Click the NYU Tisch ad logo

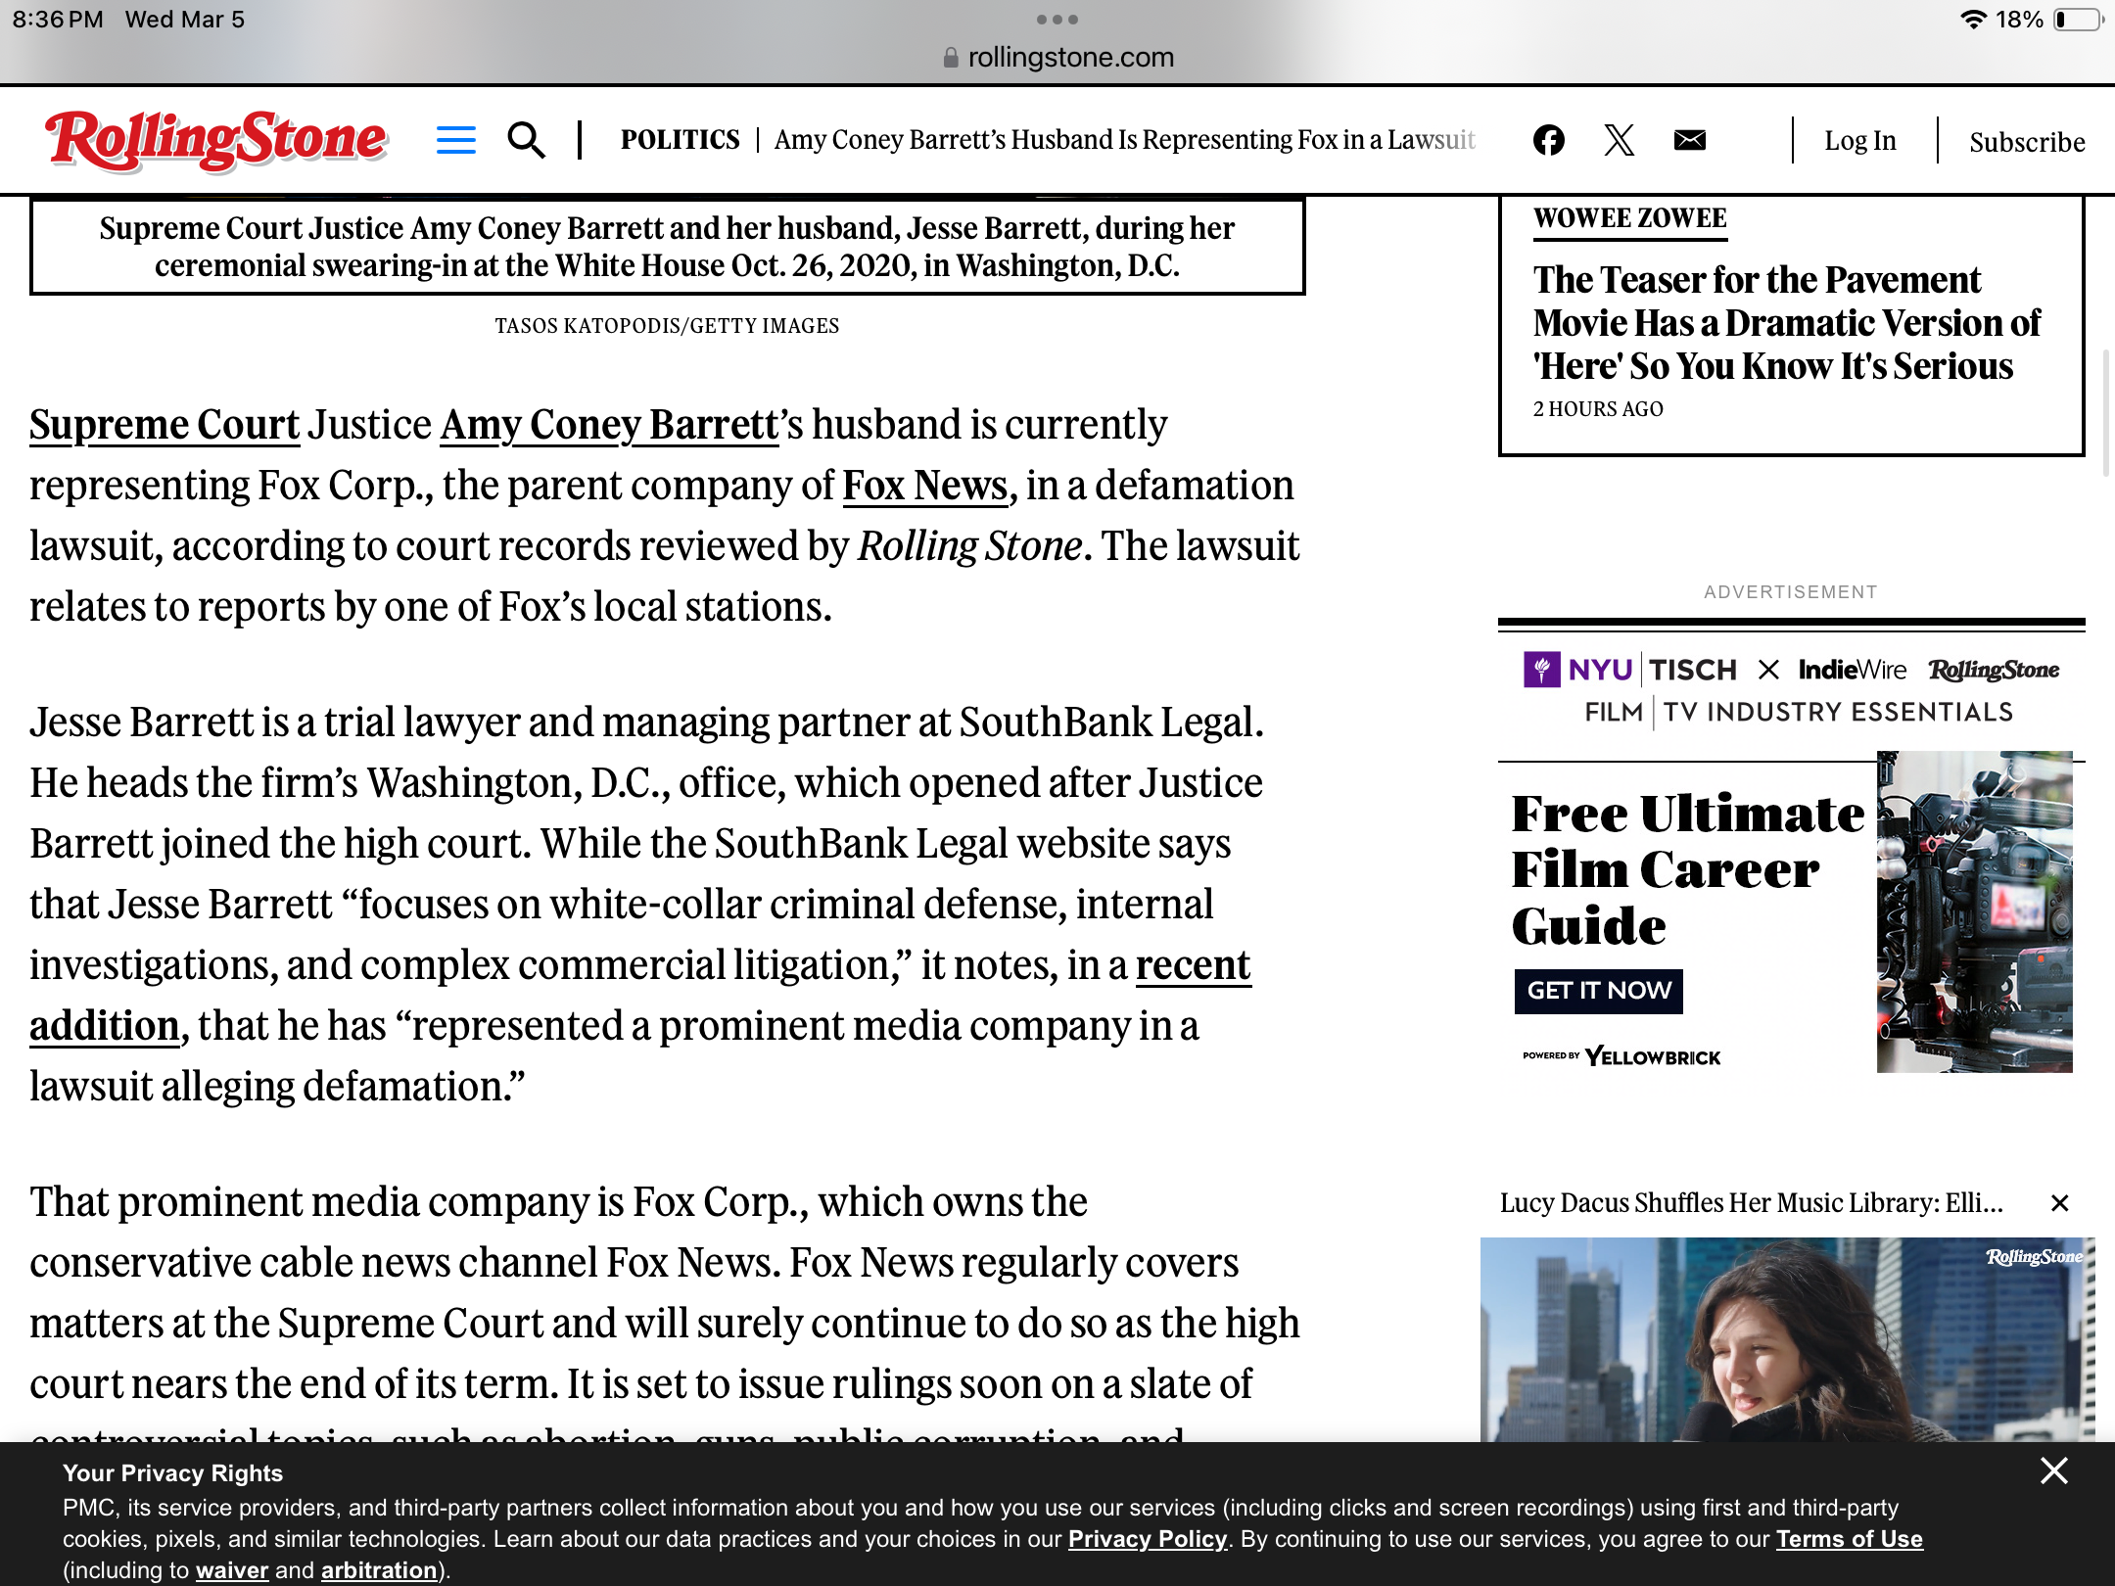tap(1630, 670)
